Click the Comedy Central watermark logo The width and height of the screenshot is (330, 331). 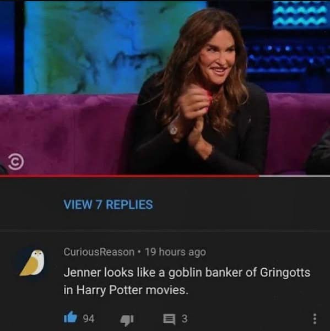click(16, 162)
